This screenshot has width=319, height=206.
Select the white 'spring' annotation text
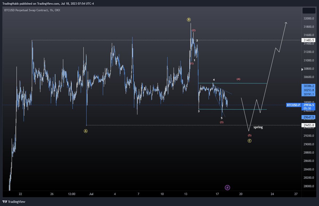point(258,127)
